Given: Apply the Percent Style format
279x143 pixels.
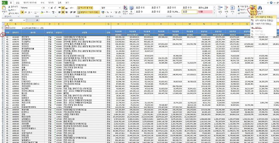Looking at the screenshot, I should [108, 12].
